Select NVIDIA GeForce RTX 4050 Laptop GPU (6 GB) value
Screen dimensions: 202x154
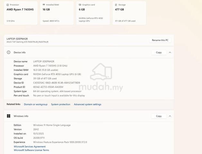click(57, 74)
